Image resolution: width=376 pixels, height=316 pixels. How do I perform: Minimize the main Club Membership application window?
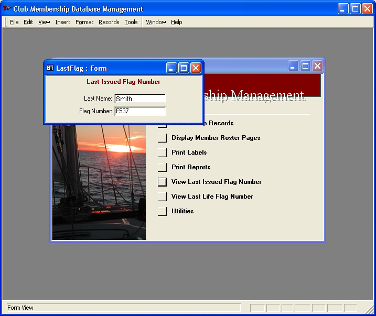click(343, 9)
